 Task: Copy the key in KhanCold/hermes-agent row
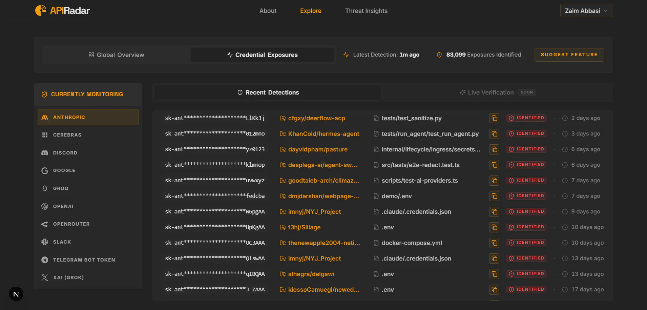pos(494,134)
